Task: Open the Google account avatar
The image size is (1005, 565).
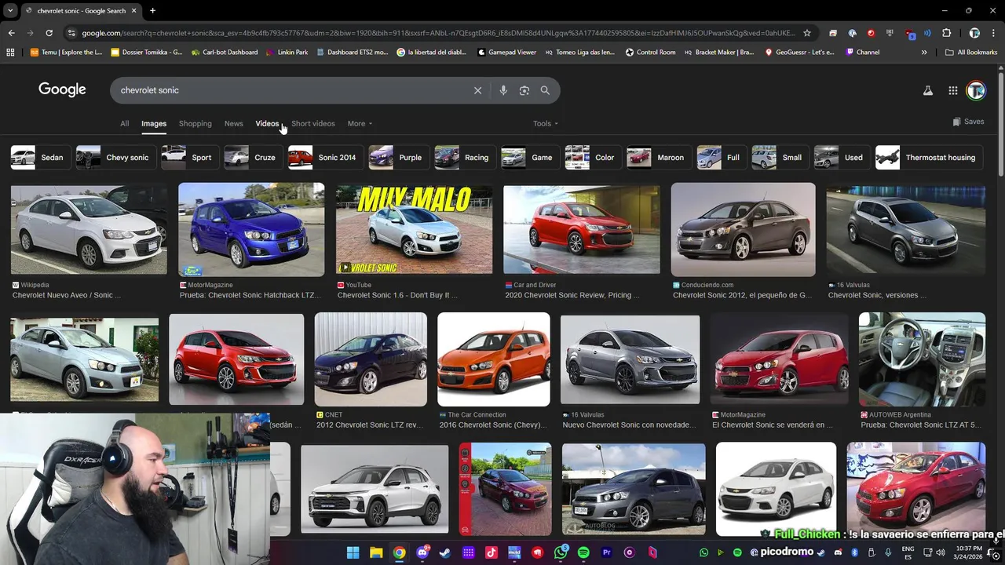Action: (976, 90)
